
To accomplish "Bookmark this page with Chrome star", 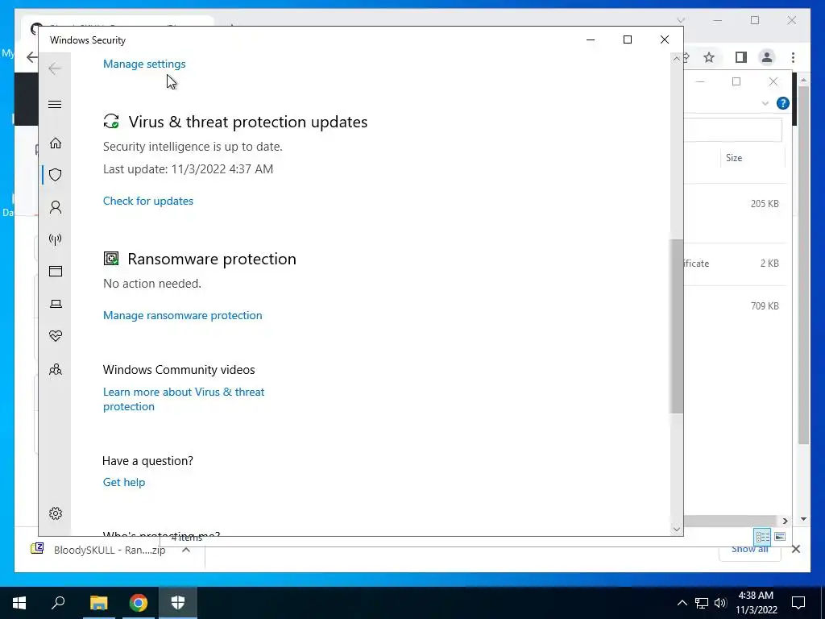I will pyautogui.click(x=709, y=57).
